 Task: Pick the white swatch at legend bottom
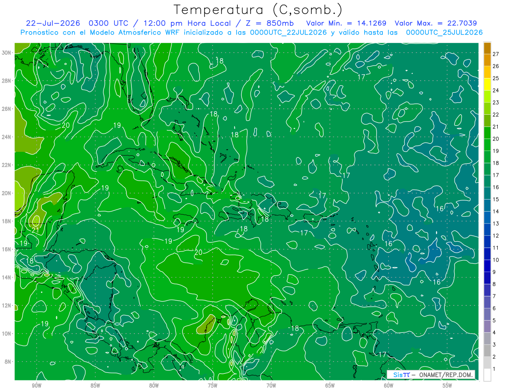[x=487, y=375]
